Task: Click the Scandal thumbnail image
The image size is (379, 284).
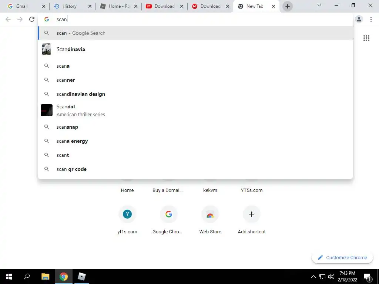Action: (47, 110)
